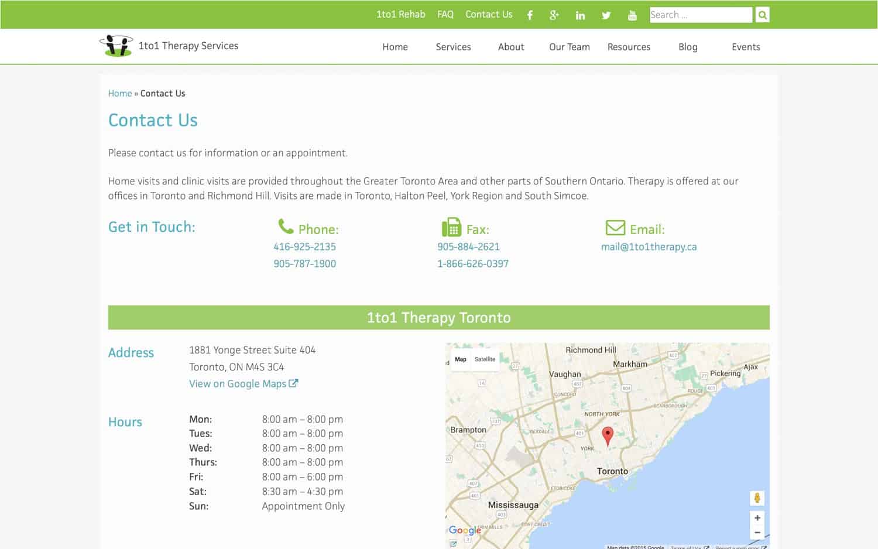Click the green phone handset icon

tap(286, 227)
